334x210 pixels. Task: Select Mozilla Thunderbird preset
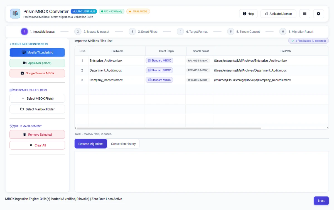(37, 52)
